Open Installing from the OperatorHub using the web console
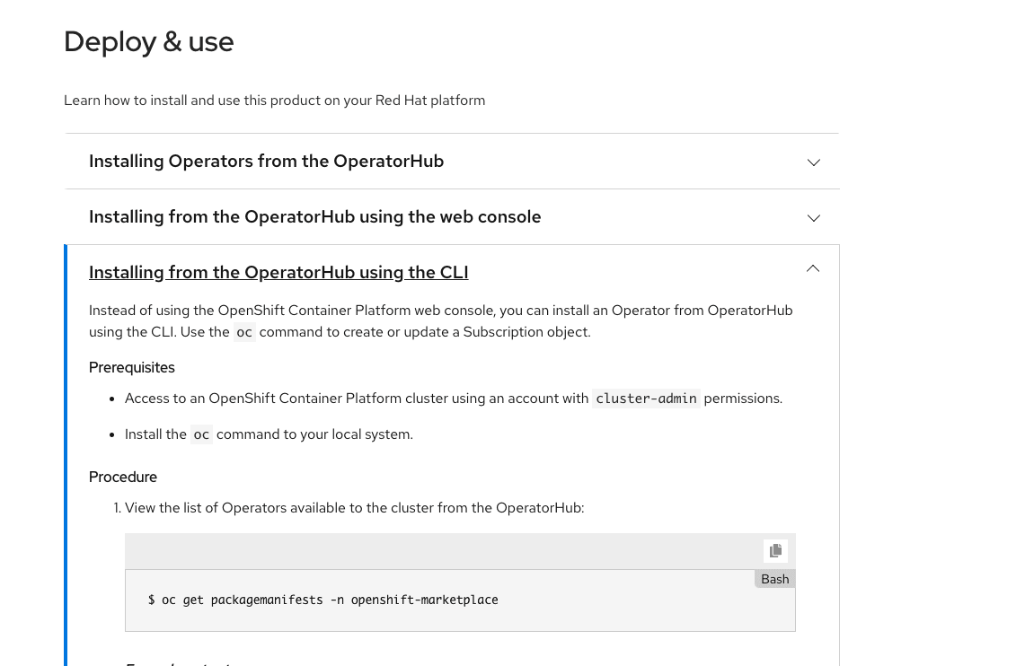The image size is (1025, 666). [315, 217]
